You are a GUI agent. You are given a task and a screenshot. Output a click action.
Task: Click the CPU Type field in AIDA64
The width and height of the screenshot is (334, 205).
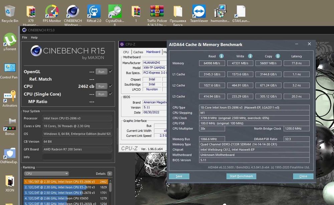pyautogui.click(x=254, y=107)
